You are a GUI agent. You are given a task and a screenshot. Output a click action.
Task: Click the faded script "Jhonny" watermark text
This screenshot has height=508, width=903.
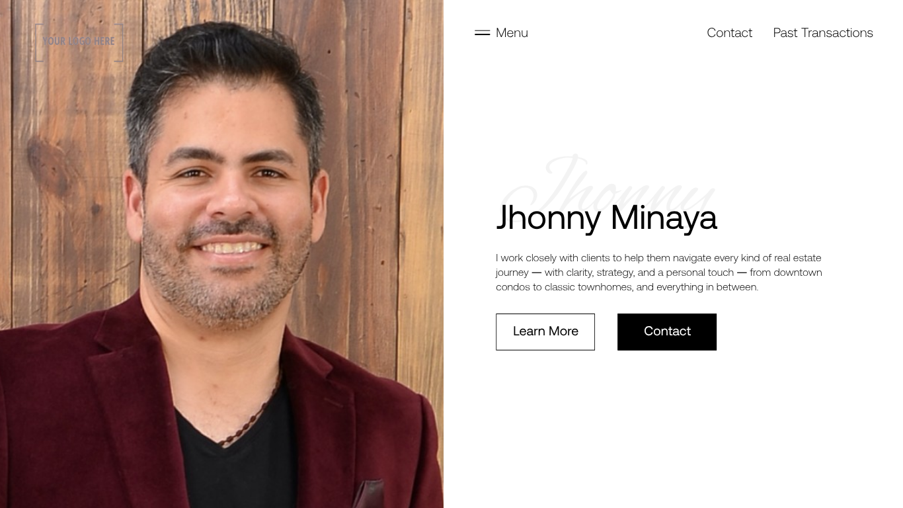pyautogui.click(x=608, y=182)
